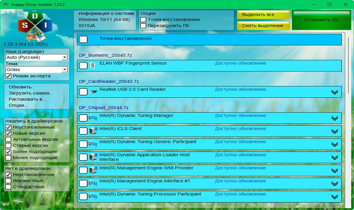Image resolution: width=354 pixels, height=210 pixels.
Task: Click device icon of Management Engine Interface #1
Action: coord(93,183)
